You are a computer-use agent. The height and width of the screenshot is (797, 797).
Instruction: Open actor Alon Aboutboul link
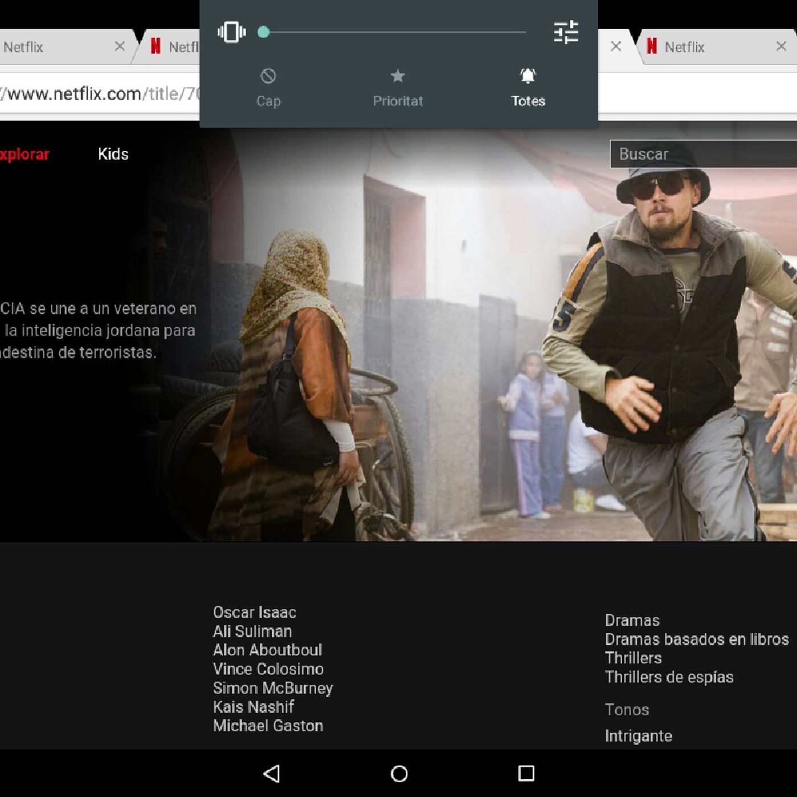[x=268, y=650]
